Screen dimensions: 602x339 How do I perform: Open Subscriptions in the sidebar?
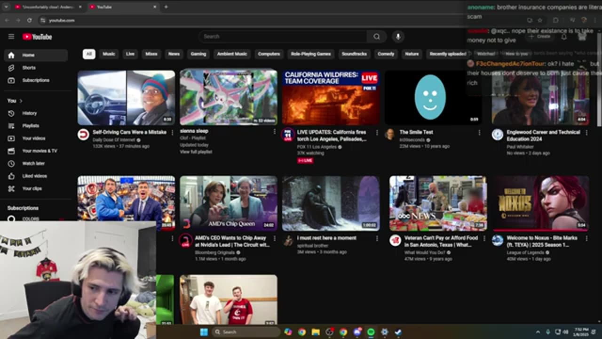point(36,80)
